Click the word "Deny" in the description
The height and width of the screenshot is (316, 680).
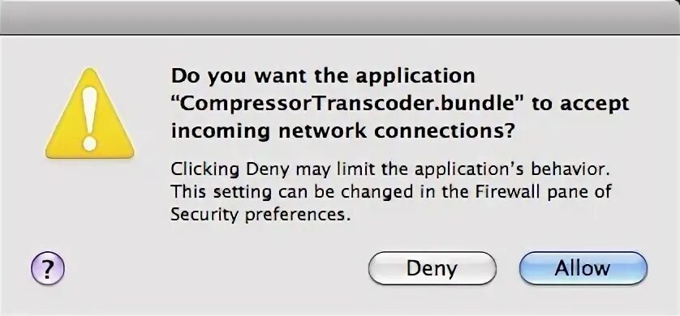pos(267,169)
